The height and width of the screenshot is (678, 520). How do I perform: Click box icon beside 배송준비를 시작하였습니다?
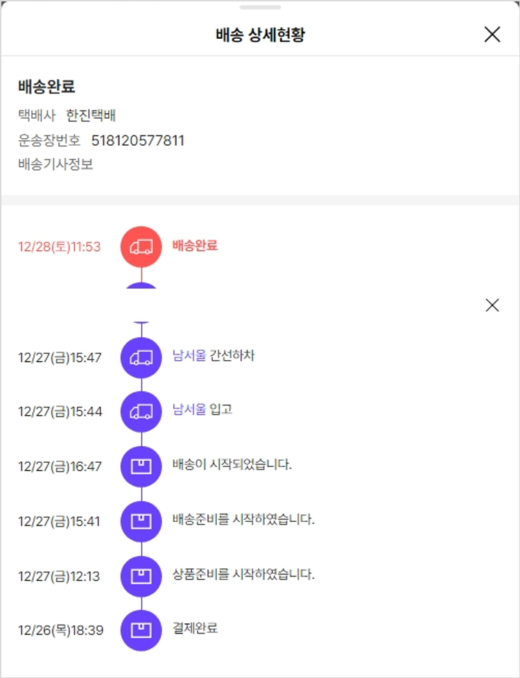point(141,520)
